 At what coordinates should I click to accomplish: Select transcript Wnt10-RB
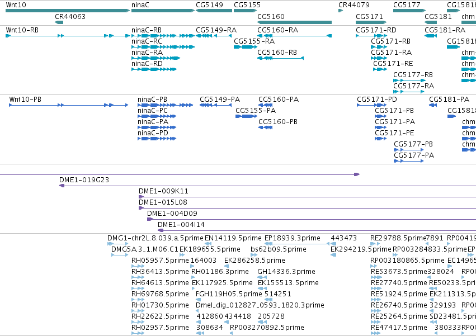[68, 36]
